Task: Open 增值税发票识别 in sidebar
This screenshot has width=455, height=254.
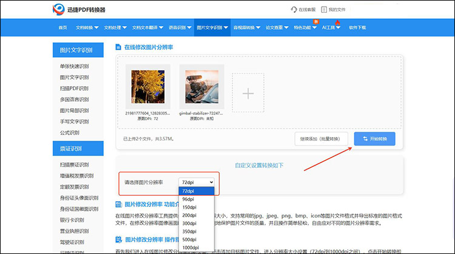Action: (x=76, y=176)
